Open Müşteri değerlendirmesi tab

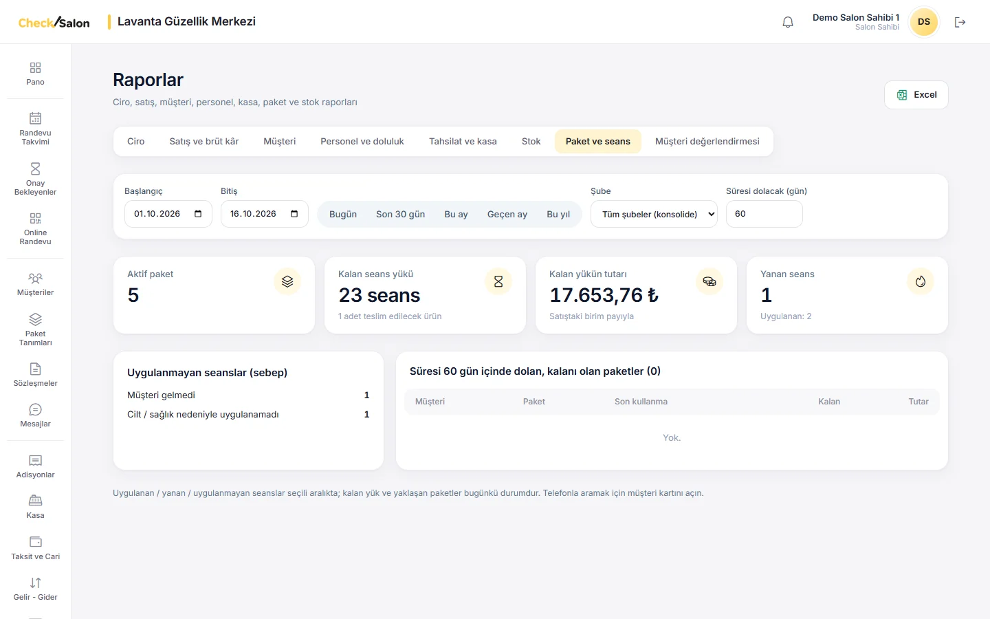tap(707, 141)
